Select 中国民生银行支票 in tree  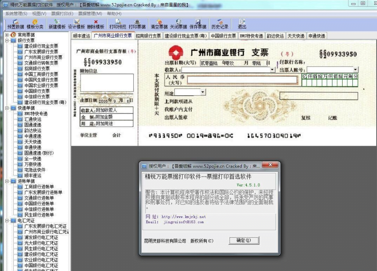click(41, 80)
